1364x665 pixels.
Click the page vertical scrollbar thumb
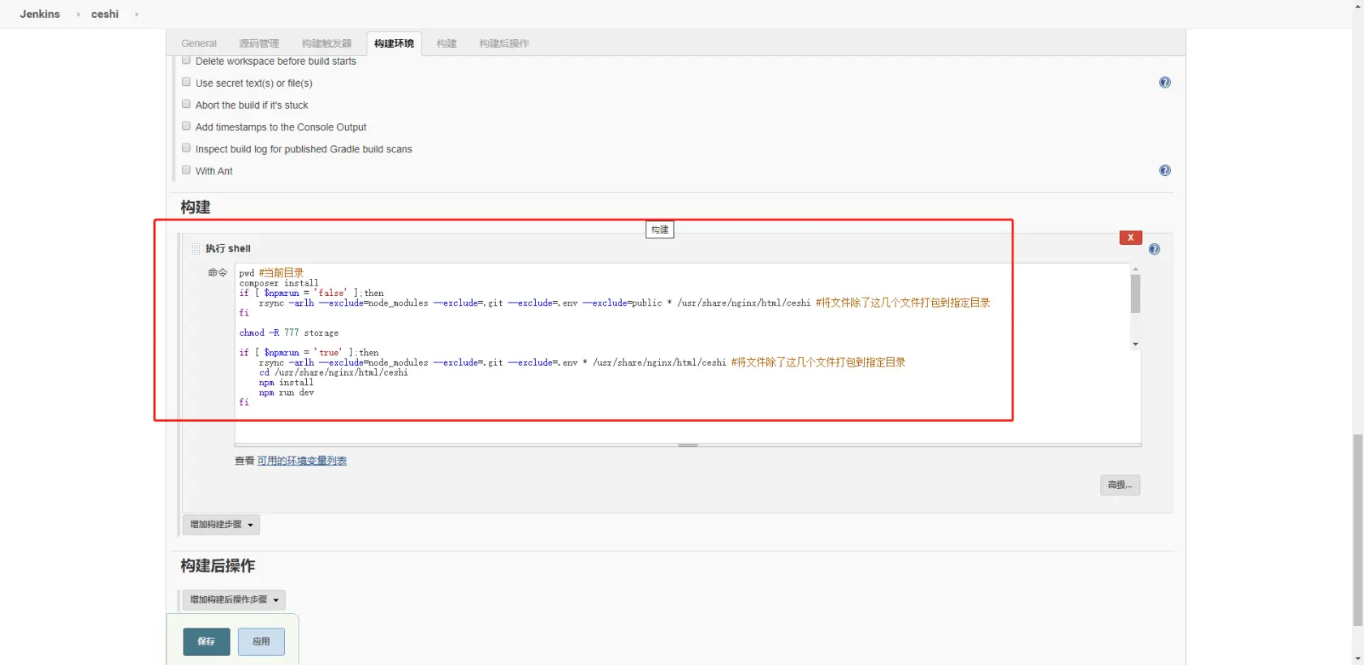click(x=1358, y=530)
